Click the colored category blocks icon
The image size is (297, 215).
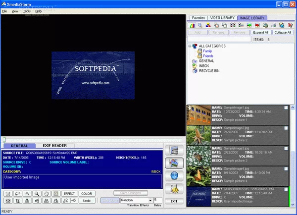(208, 25)
